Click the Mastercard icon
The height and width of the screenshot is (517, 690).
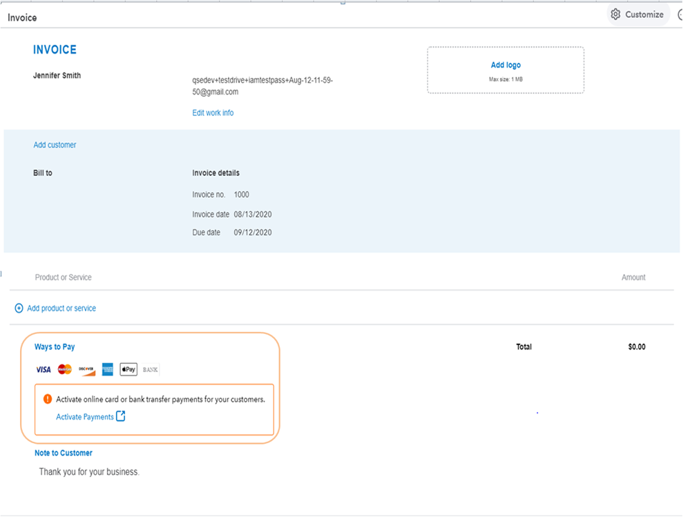(x=65, y=369)
